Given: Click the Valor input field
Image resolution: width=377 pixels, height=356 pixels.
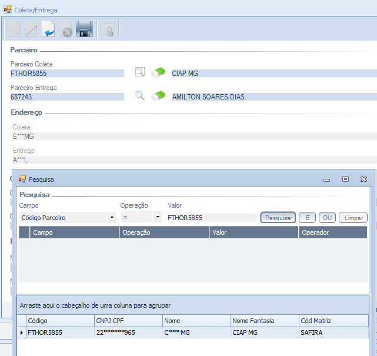Looking at the screenshot, I should (211, 218).
